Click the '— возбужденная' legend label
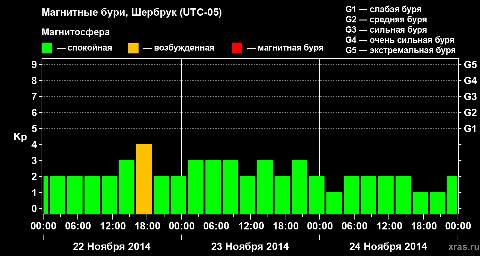The height and width of the screenshot is (256, 480). click(x=179, y=48)
